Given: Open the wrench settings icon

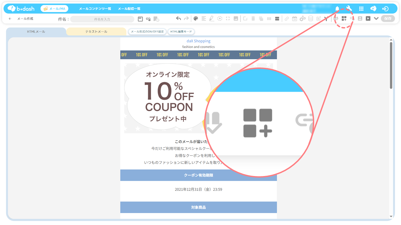Looking at the screenshot, I should pyautogui.click(x=349, y=9).
